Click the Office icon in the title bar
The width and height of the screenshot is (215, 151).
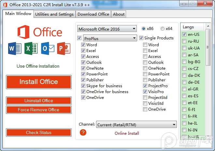click(5, 5)
